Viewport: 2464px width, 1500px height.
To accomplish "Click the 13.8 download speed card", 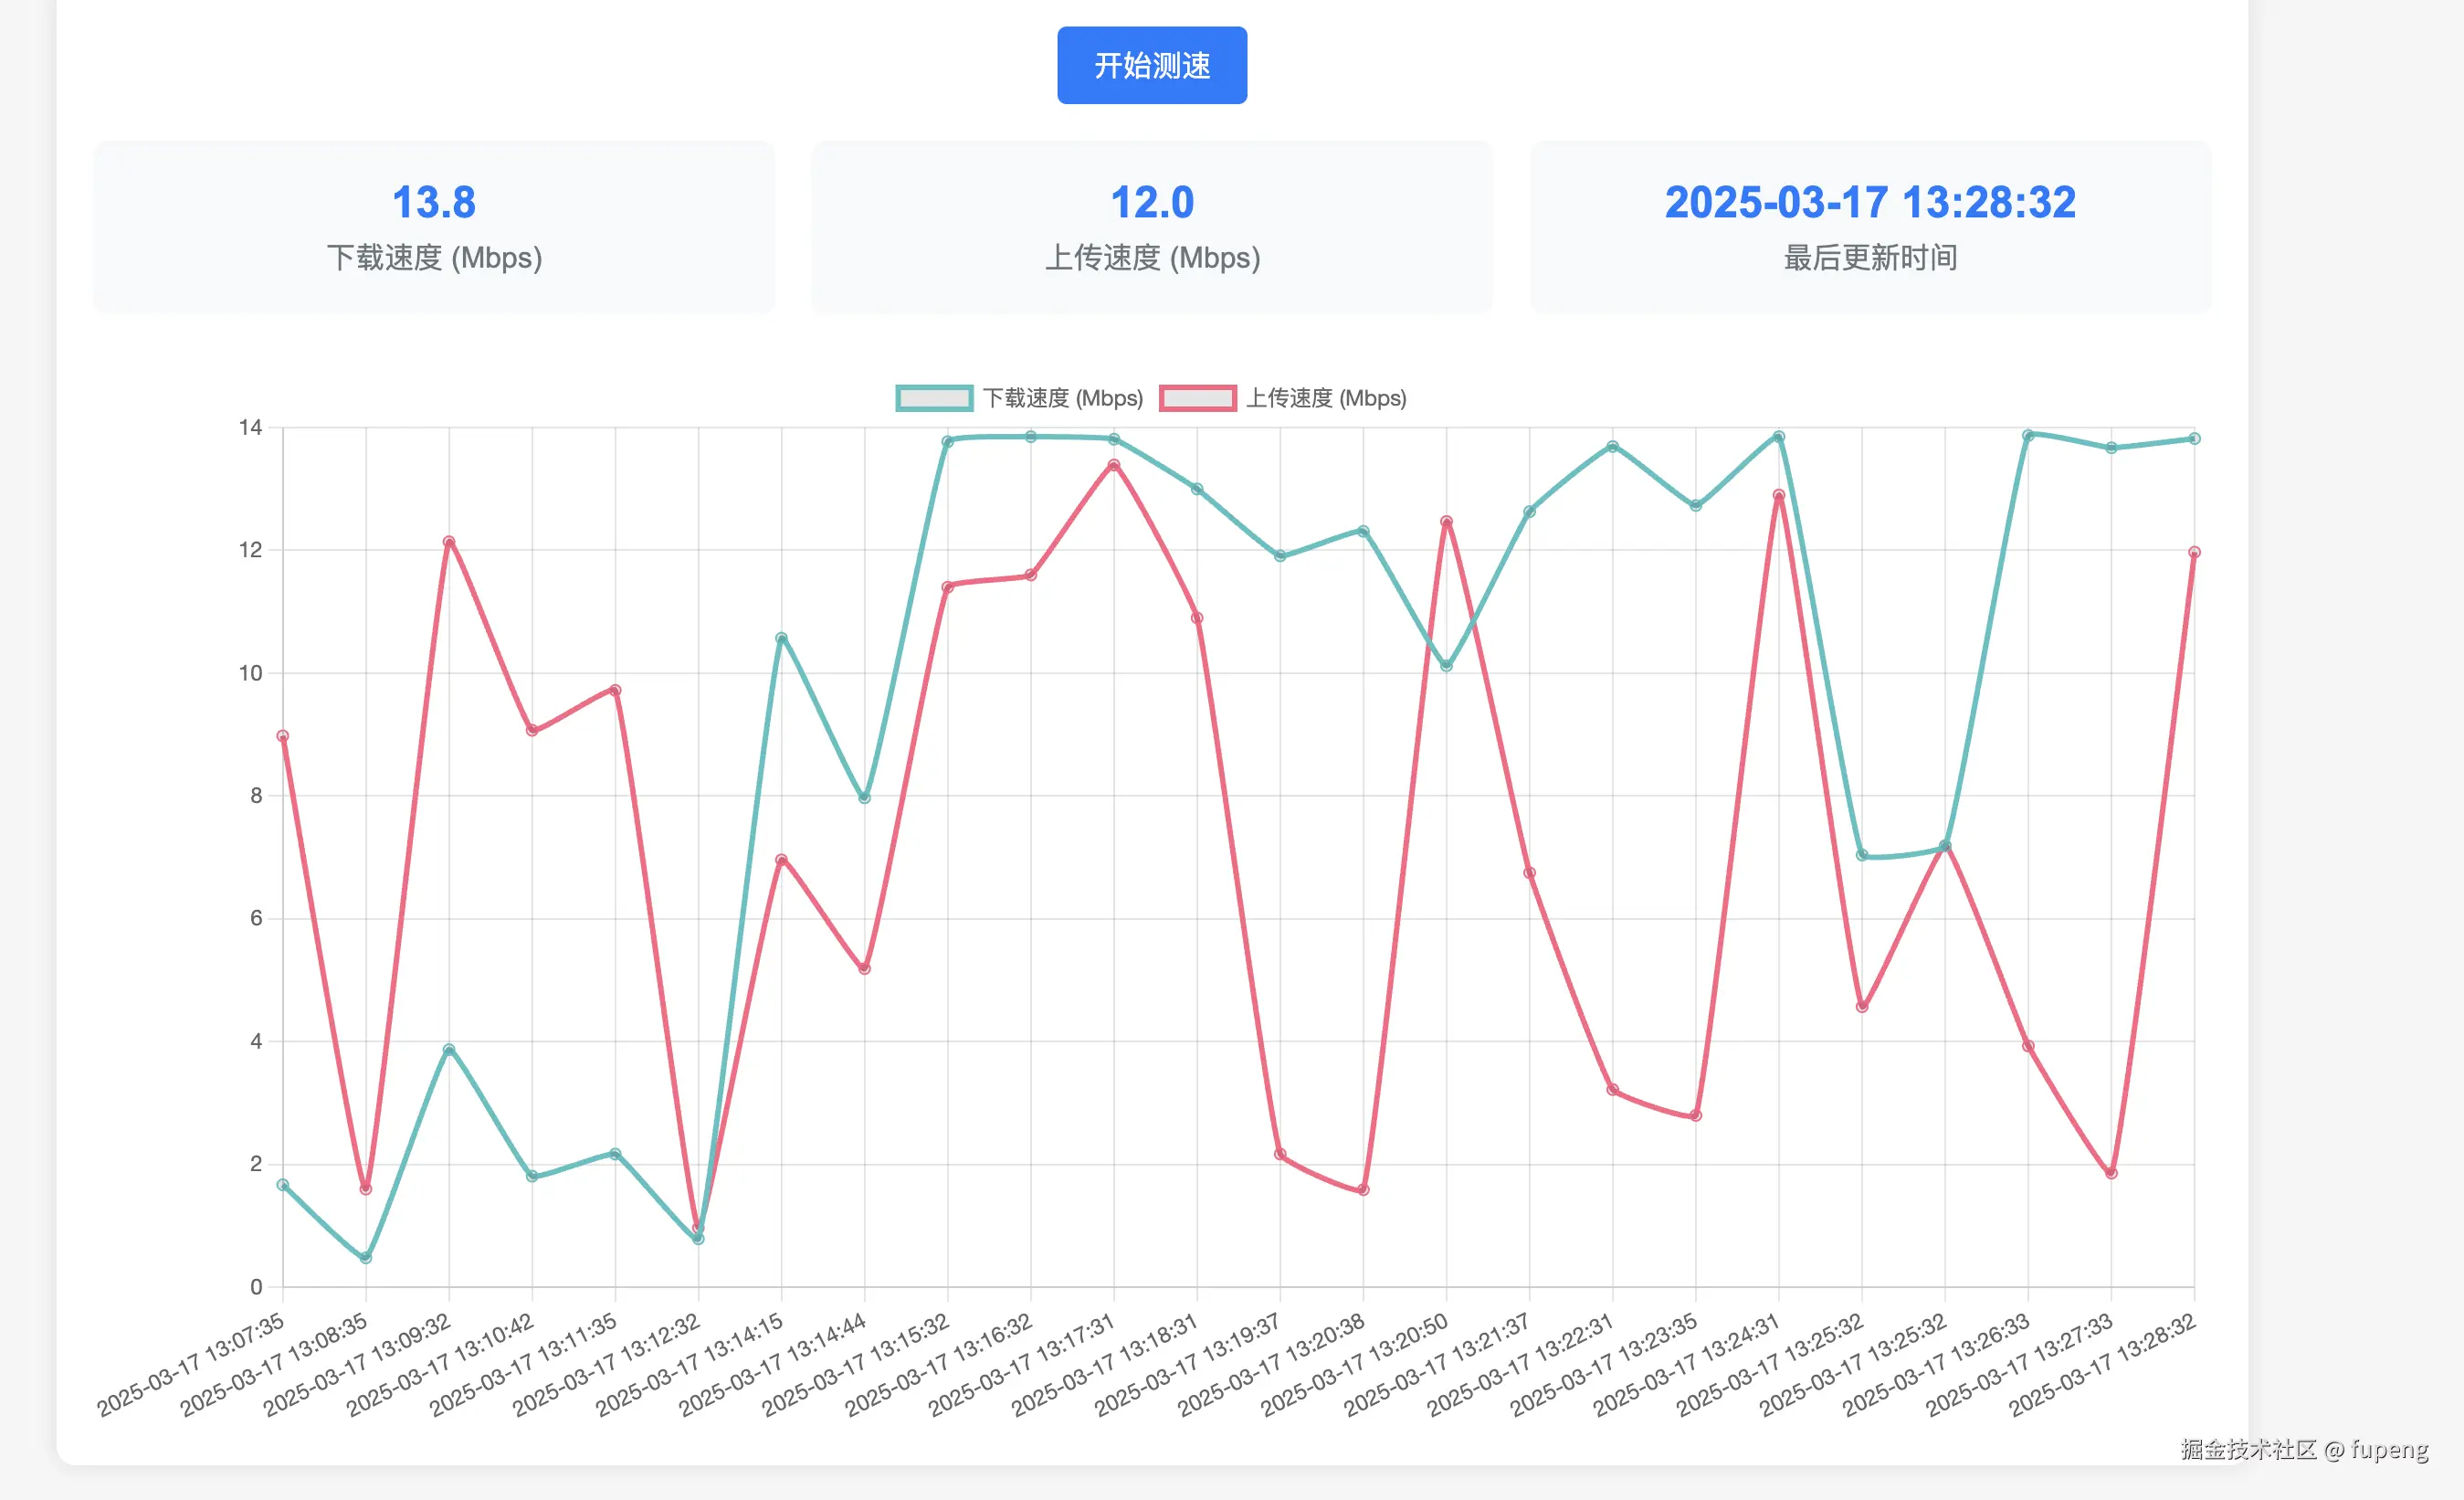I will 433,227.
